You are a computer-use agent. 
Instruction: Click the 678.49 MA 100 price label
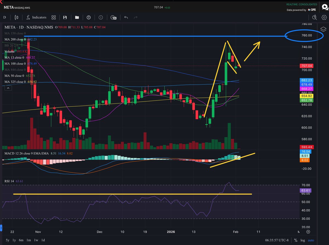coord(307,85)
